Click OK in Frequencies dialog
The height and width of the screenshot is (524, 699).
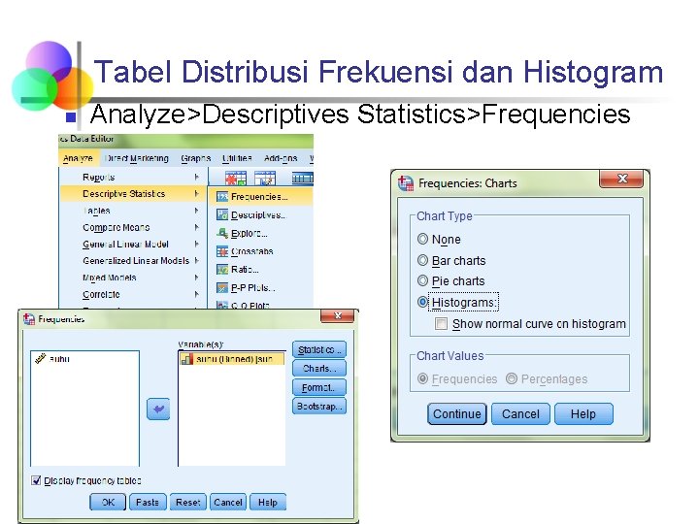108,503
